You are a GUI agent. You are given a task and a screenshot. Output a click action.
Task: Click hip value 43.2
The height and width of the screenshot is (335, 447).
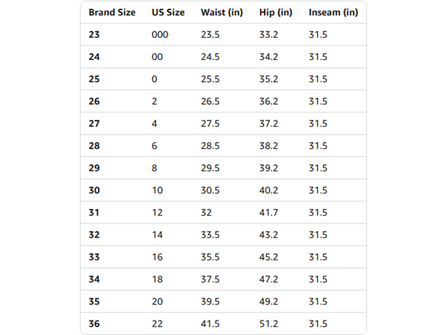(x=268, y=235)
